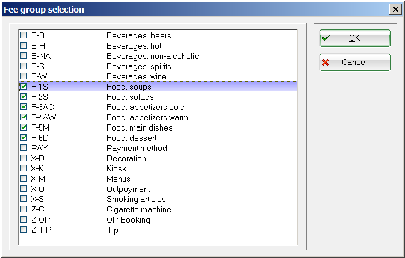Uncheck the F-1S Food, soups checkbox
Image resolution: width=405 pixels, height=258 pixels.
click(x=24, y=87)
